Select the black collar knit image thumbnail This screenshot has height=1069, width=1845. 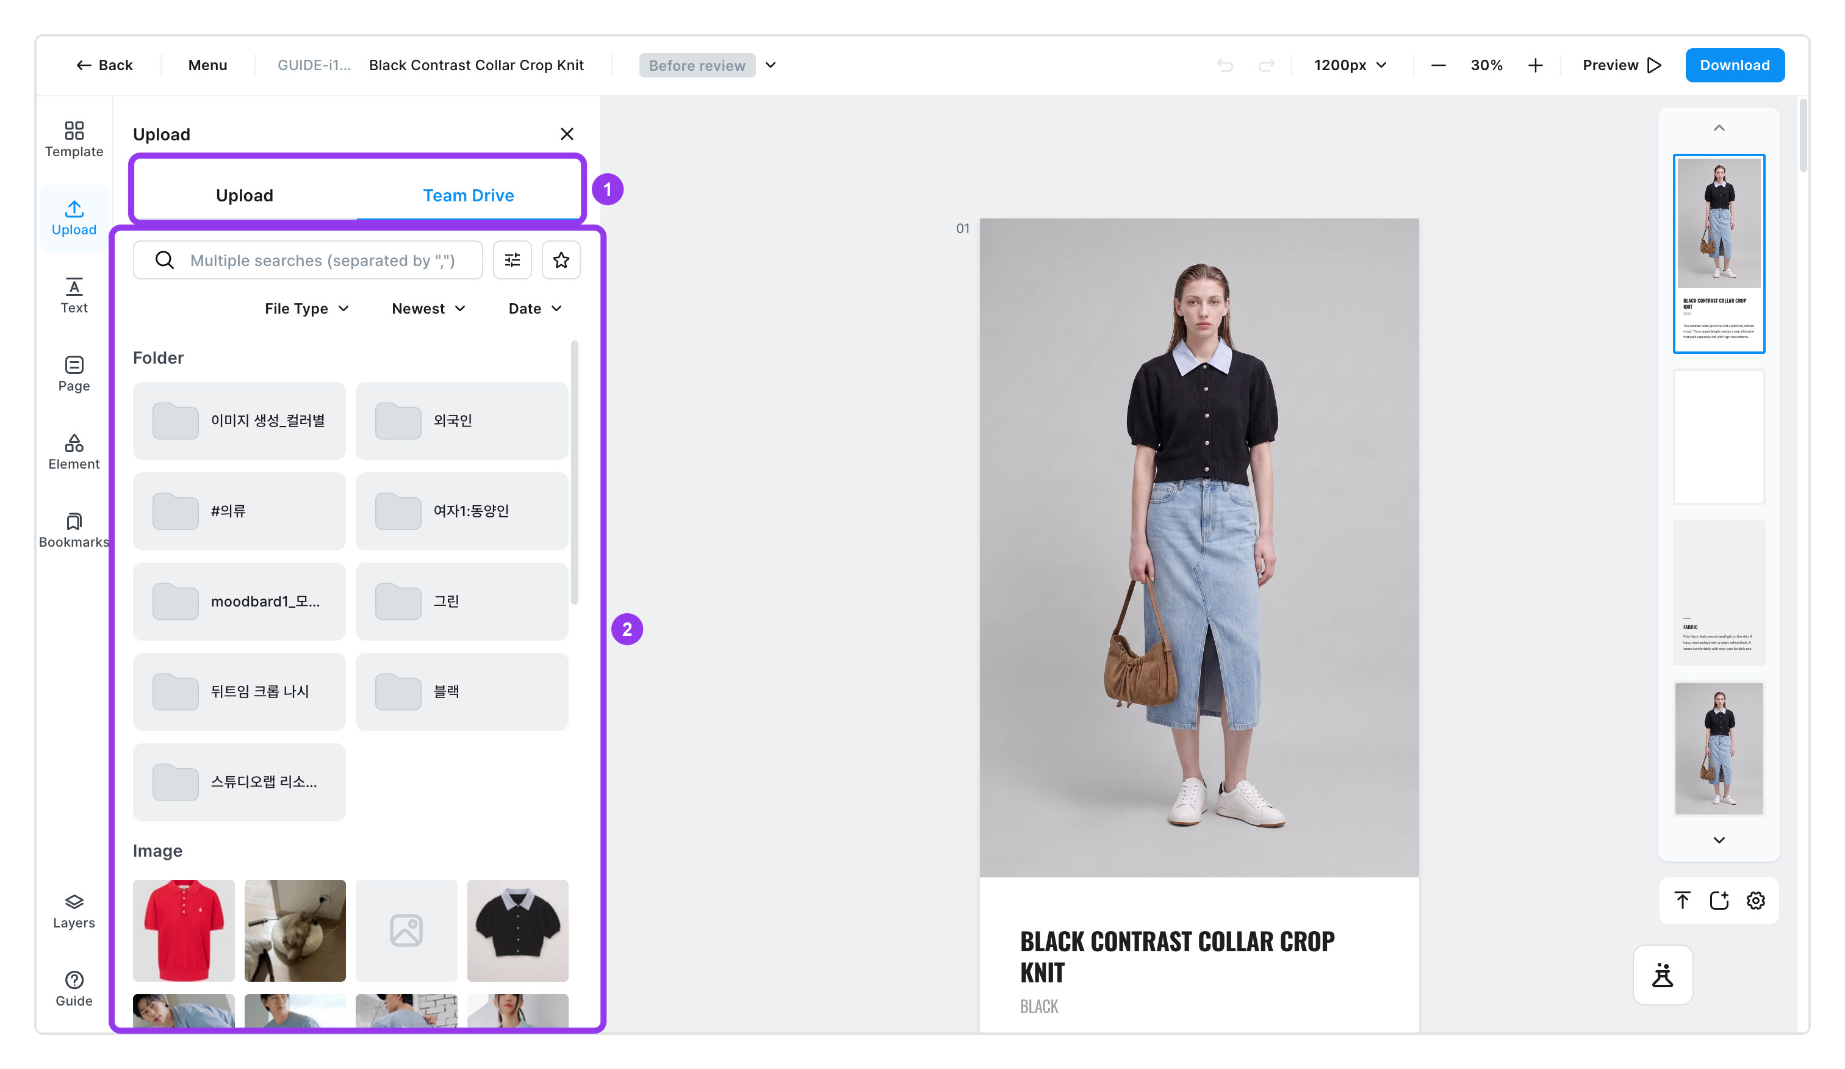[517, 930]
